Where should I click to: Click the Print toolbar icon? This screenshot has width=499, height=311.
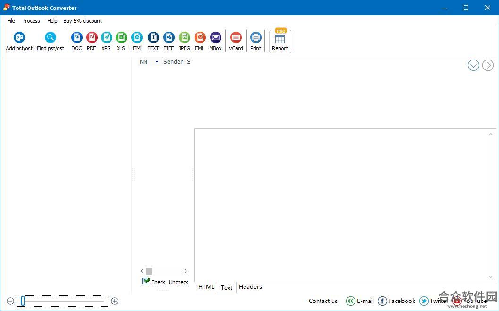click(x=255, y=38)
